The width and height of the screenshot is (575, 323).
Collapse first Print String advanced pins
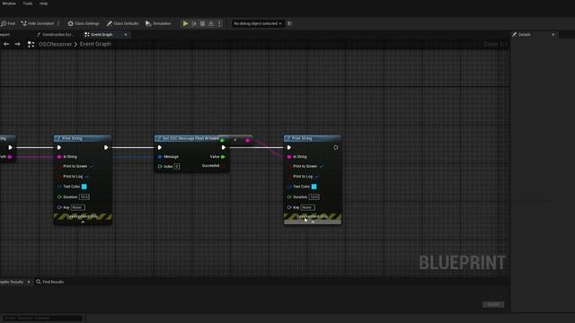(x=83, y=222)
